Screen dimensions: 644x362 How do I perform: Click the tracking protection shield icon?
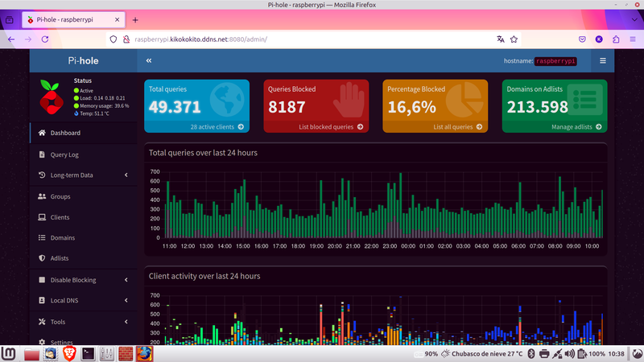coord(114,39)
